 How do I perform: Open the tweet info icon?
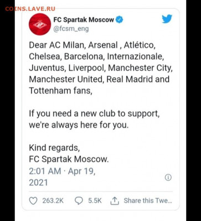tap(168, 177)
